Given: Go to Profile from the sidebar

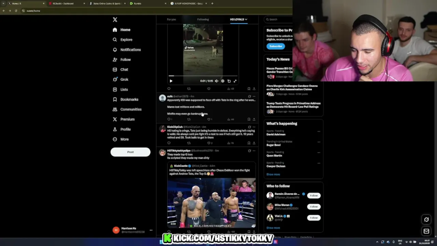Looking at the screenshot, I should (x=122, y=129).
